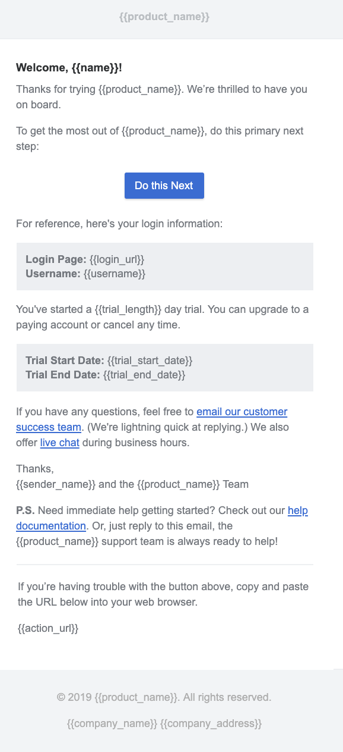343x752 pixels.
Task: Click the "Do this Next" button
Action: 164,186
